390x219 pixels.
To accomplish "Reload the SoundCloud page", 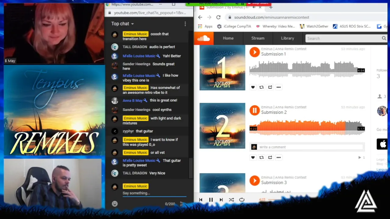I will click(x=218, y=17).
